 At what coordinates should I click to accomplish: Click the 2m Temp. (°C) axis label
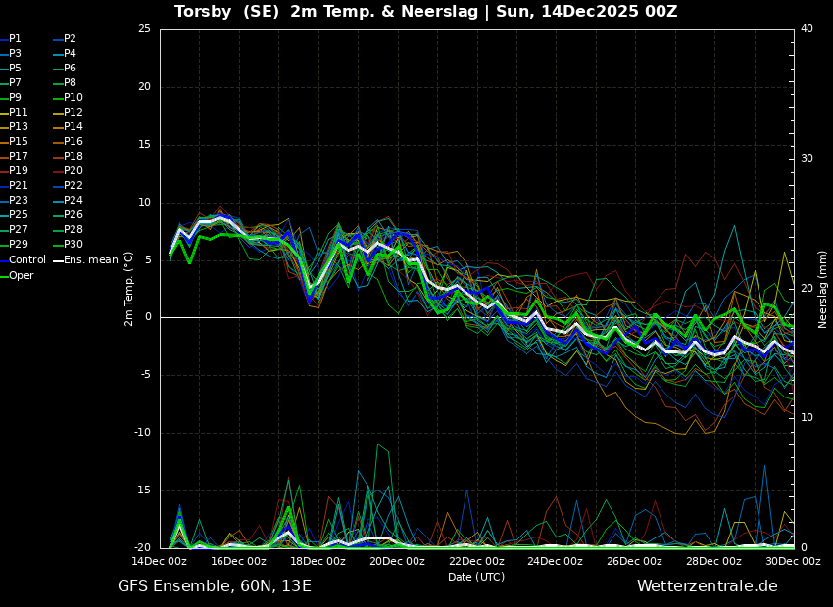coord(129,289)
